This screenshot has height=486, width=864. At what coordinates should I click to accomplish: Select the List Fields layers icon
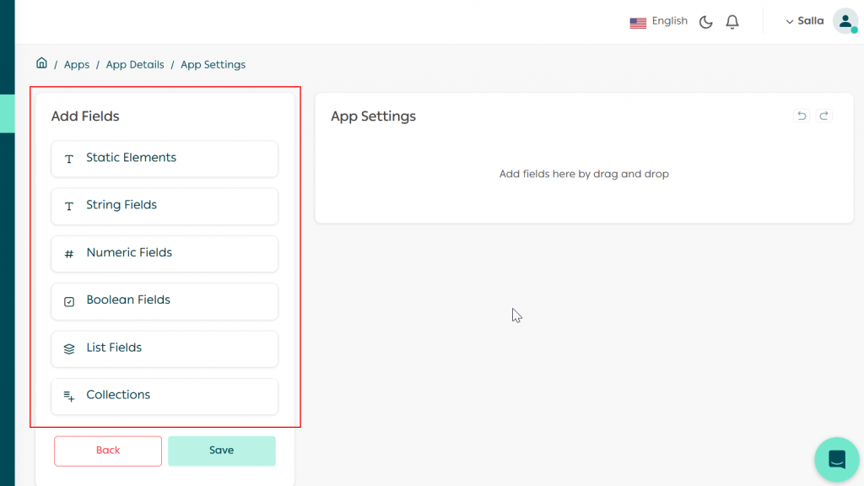click(69, 348)
